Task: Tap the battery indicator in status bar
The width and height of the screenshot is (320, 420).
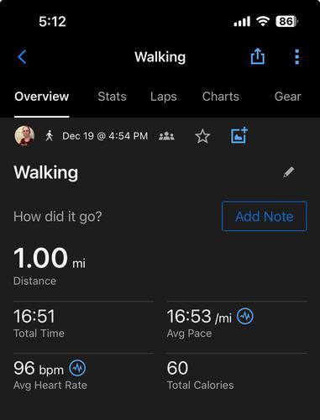Action: click(x=287, y=21)
